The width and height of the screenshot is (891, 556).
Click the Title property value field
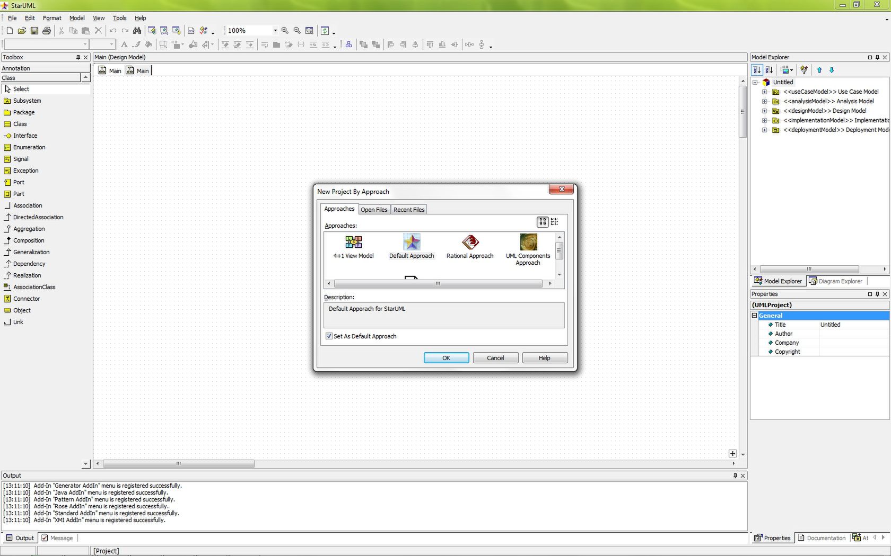(x=854, y=325)
